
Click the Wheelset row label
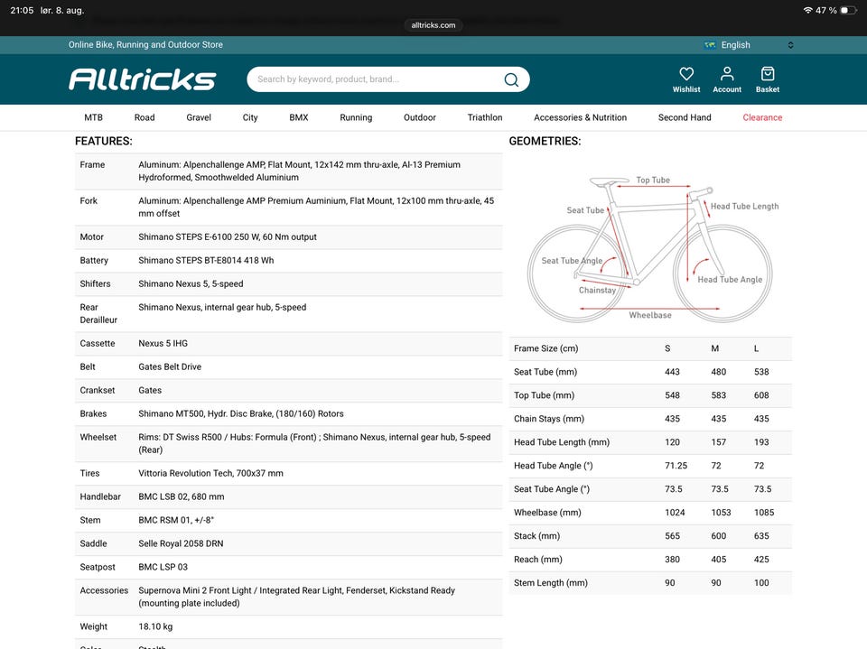click(x=98, y=437)
